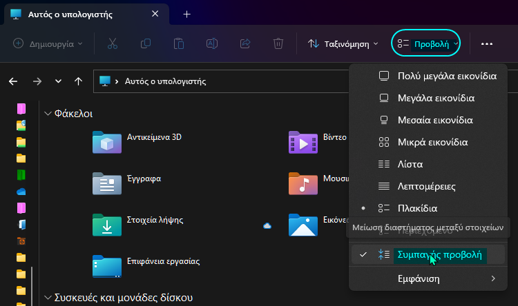Choose Λεπτομέρειες view option

coord(428,186)
